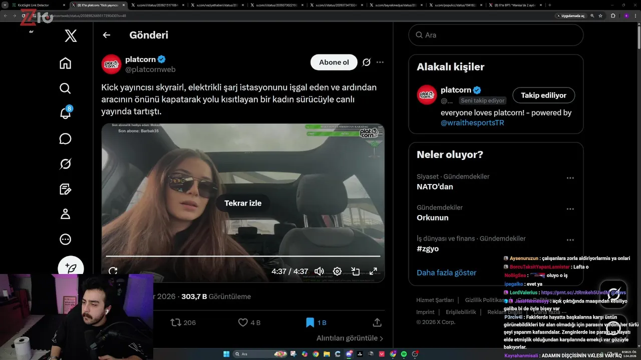Open Messages chat bubble icon in sidebar
The width and height of the screenshot is (641, 360).
(65, 138)
